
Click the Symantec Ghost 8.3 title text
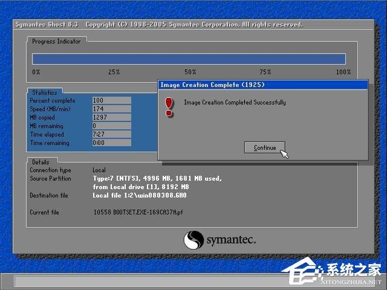coord(47,24)
